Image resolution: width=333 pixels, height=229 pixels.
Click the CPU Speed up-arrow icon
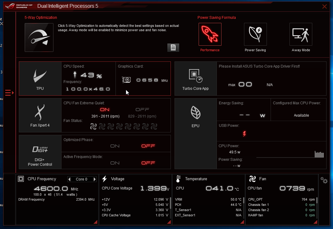[75, 75]
